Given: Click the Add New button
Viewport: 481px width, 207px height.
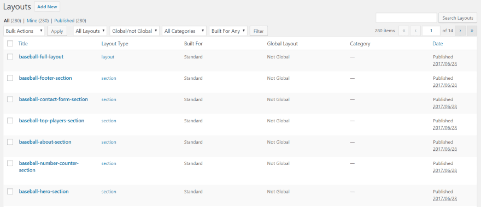Looking at the screenshot, I should click(x=47, y=7).
